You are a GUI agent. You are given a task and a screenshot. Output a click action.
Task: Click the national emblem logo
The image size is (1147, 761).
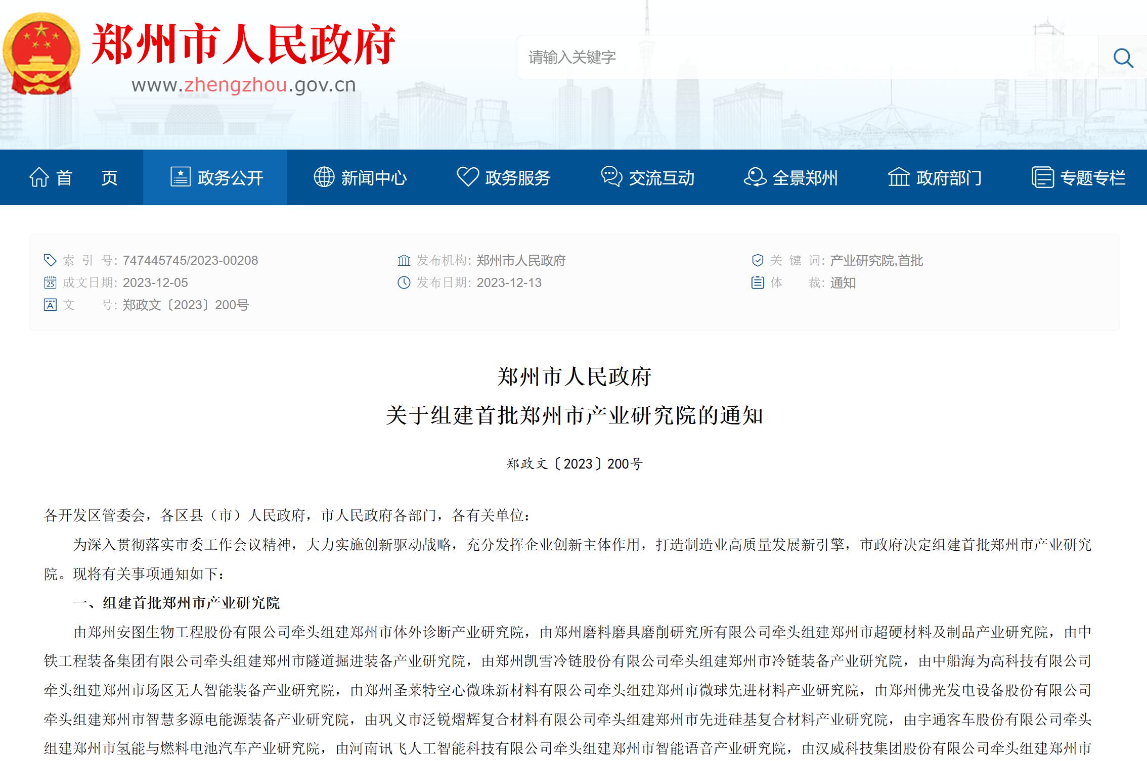pyautogui.click(x=41, y=54)
